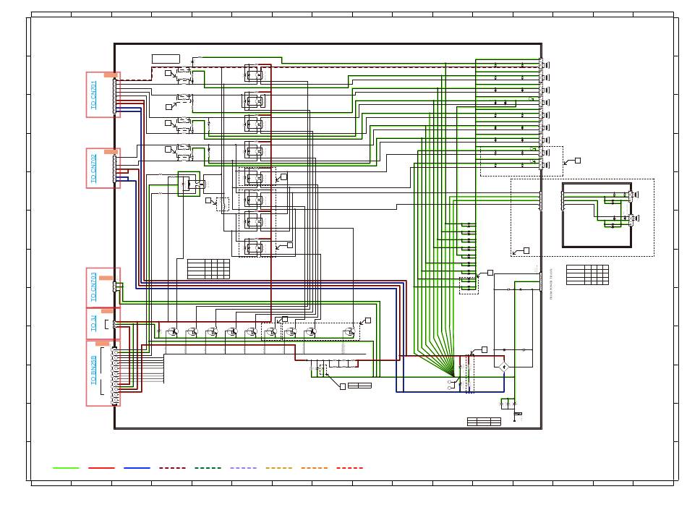This screenshot has width=687, height=510.
Task: Click the solid red legend line
Action: click(101, 468)
